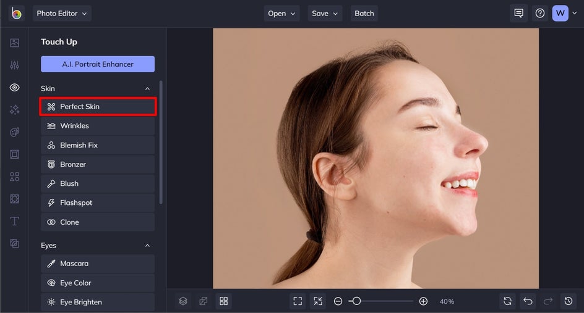Open the Edit sliders sidebar icon
The height and width of the screenshot is (313, 584).
(14, 65)
